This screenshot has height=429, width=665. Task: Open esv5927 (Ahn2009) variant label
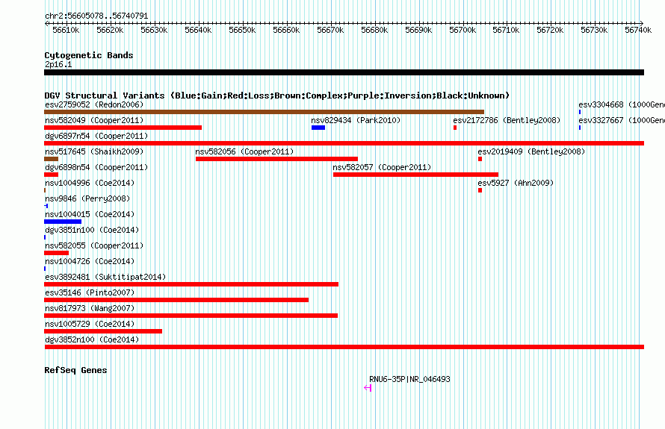click(x=516, y=183)
